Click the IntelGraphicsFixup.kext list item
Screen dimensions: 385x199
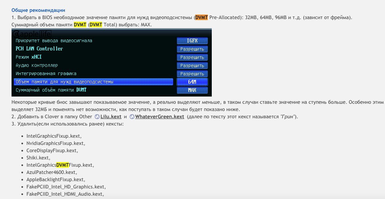click(x=54, y=136)
